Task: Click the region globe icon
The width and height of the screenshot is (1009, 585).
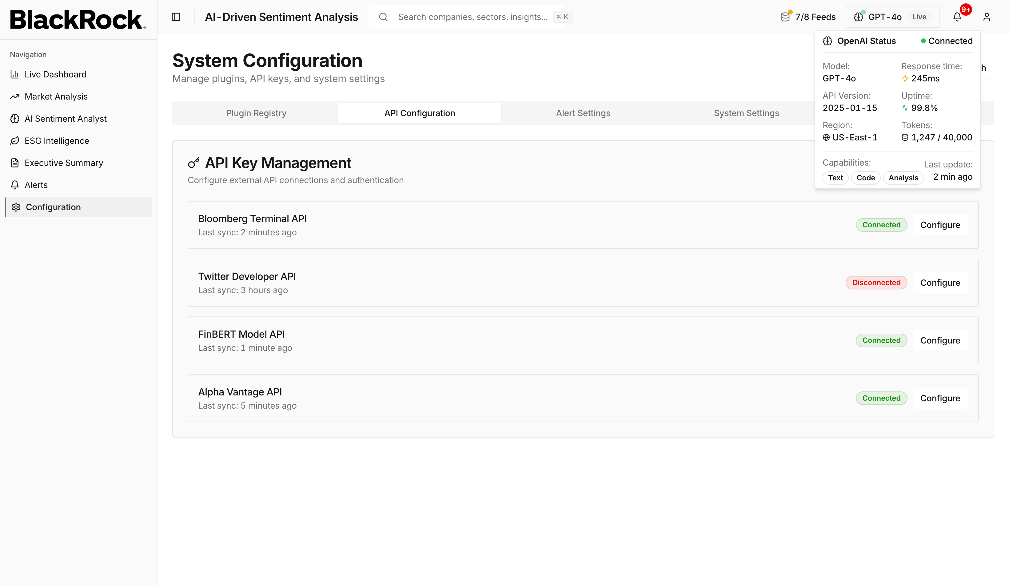Action: pyautogui.click(x=826, y=137)
